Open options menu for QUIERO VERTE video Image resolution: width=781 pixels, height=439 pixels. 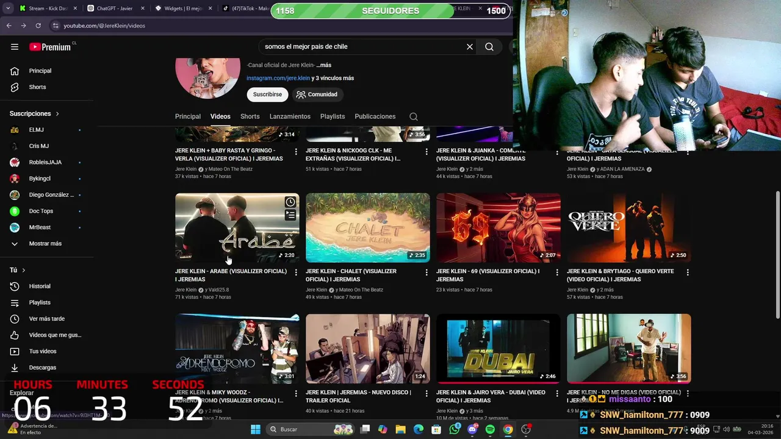click(688, 273)
